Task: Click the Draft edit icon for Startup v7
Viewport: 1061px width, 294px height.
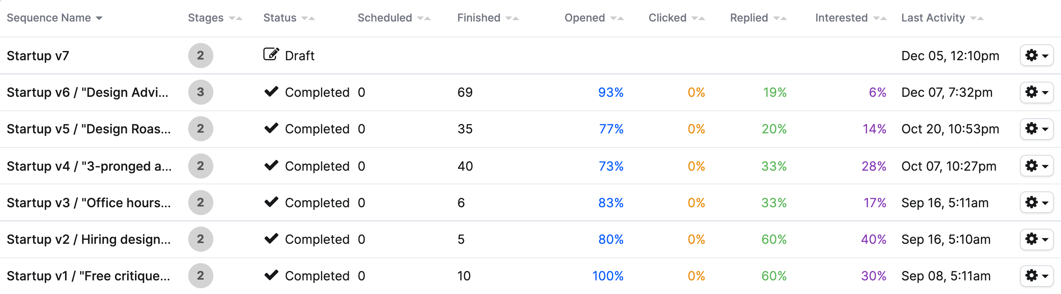Action: pyautogui.click(x=271, y=55)
